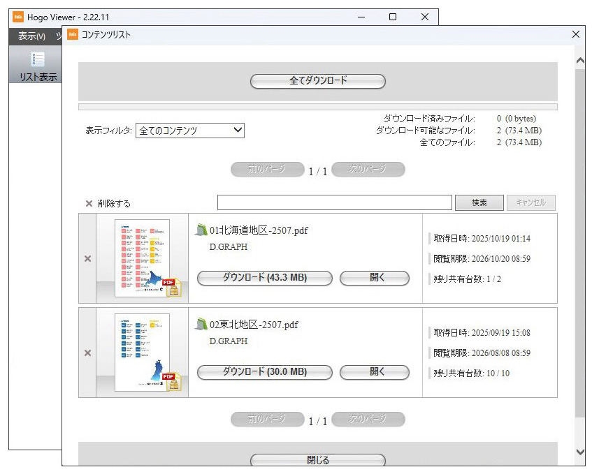This screenshot has height=474, width=592.
Task: Focus the search text field
Action: (334, 203)
